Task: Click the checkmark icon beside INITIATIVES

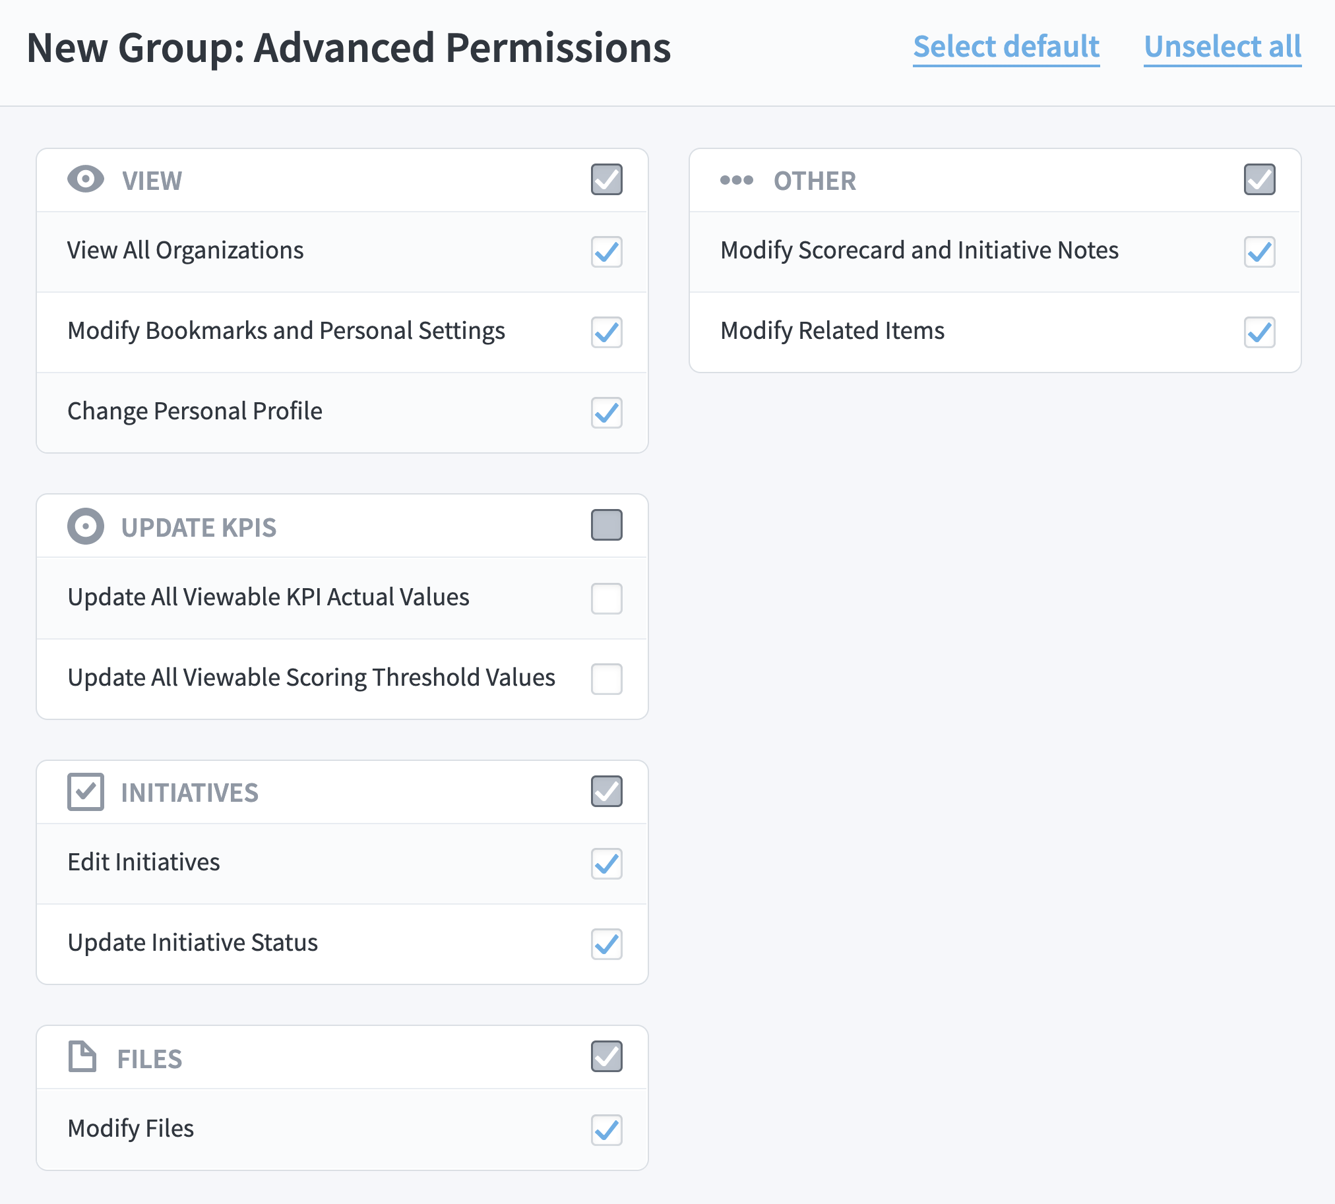Action: click(x=85, y=792)
